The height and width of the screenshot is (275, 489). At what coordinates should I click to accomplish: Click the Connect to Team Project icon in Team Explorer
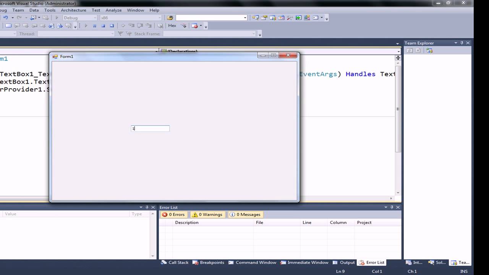pyautogui.click(x=429, y=50)
